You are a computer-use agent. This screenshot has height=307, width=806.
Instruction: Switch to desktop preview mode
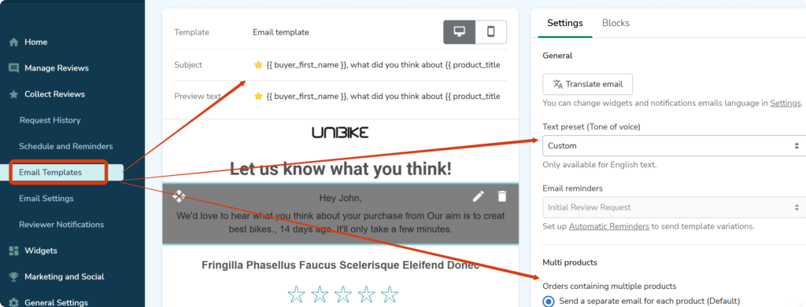tap(460, 31)
